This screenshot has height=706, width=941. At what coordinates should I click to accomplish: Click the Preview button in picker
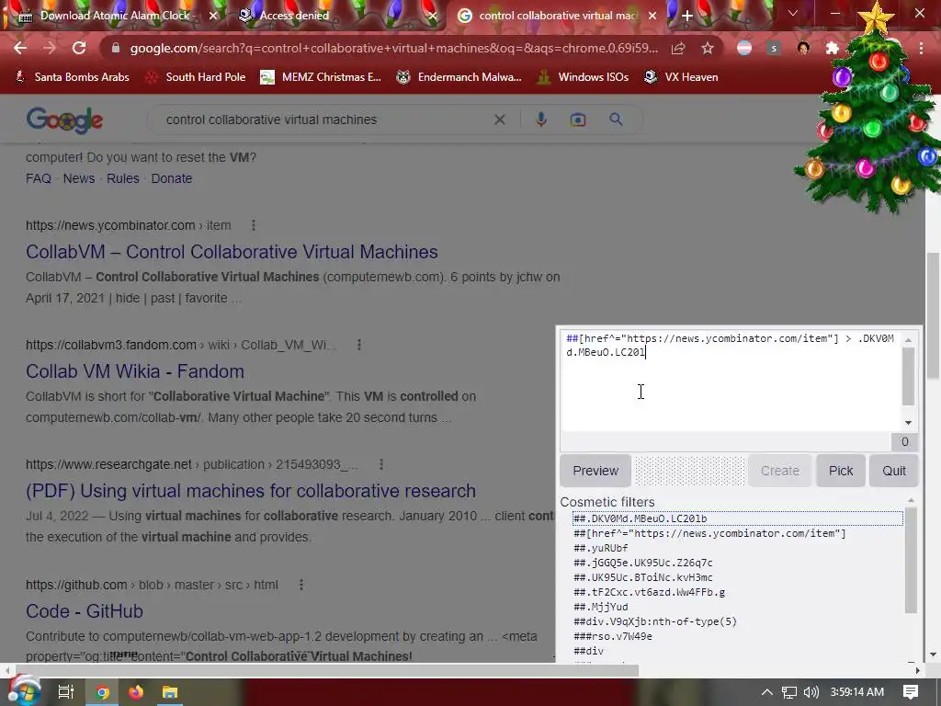(x=595, y=471)
